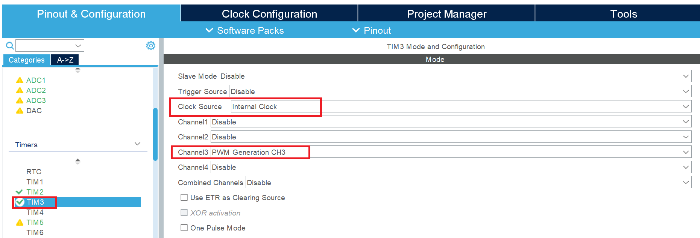Viewport: 700px width, 238px height.
Task: Click the DAC warning icon
Action: (x=20, y=111)
